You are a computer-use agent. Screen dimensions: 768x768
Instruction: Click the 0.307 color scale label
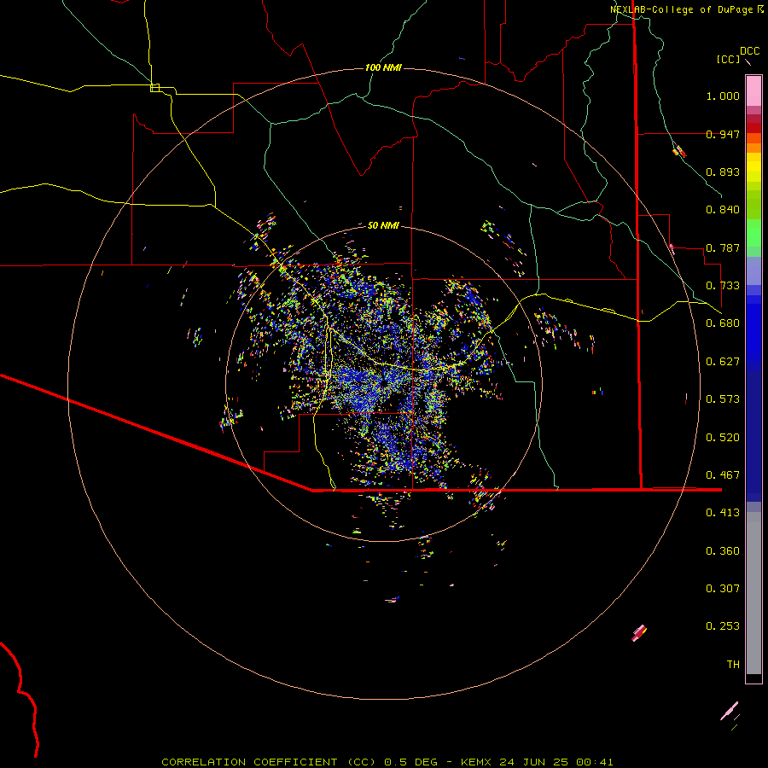click(x=723, y=589)
